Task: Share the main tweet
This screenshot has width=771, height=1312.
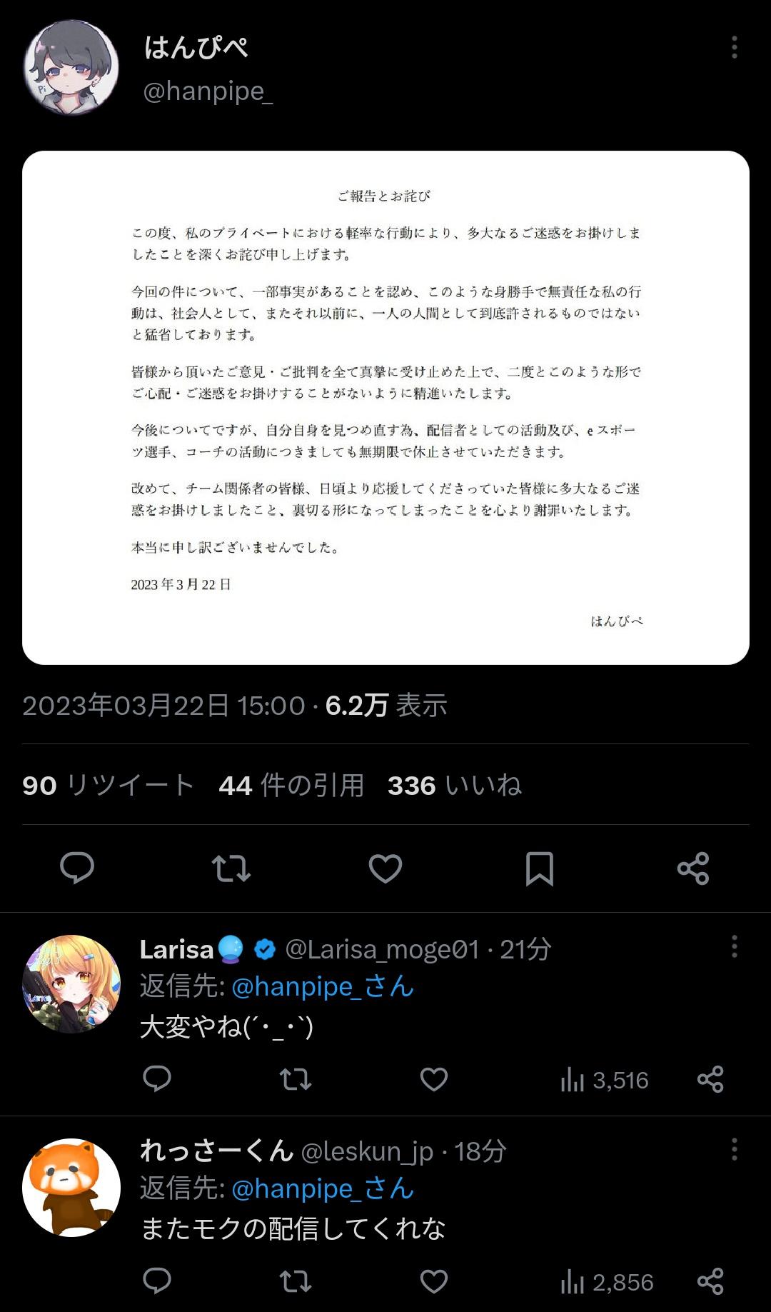Action: (693, 868)
